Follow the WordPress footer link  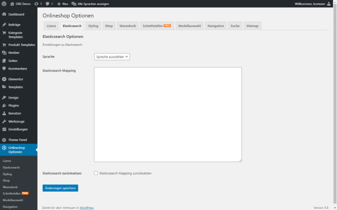click(87, 208)
